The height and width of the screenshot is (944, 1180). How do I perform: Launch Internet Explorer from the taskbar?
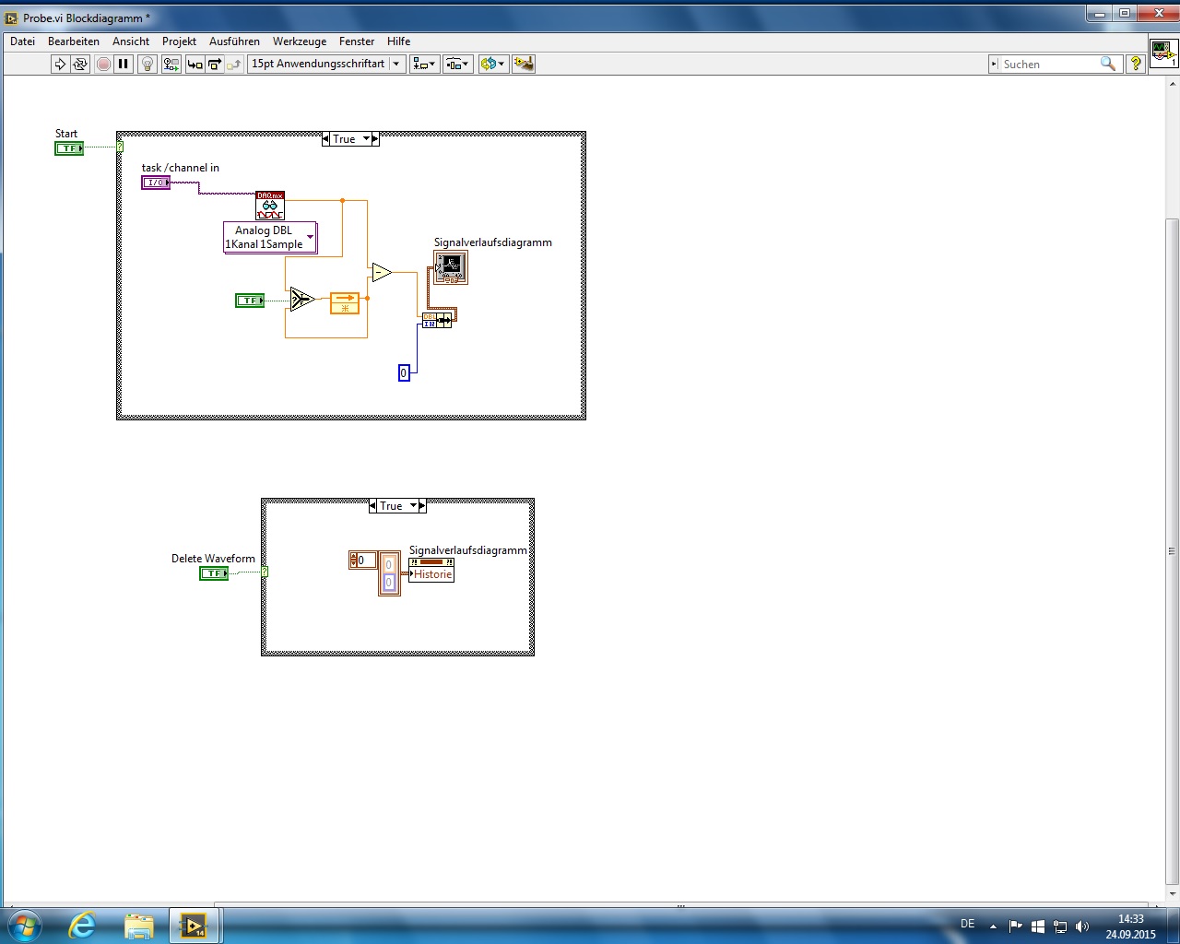82,926
